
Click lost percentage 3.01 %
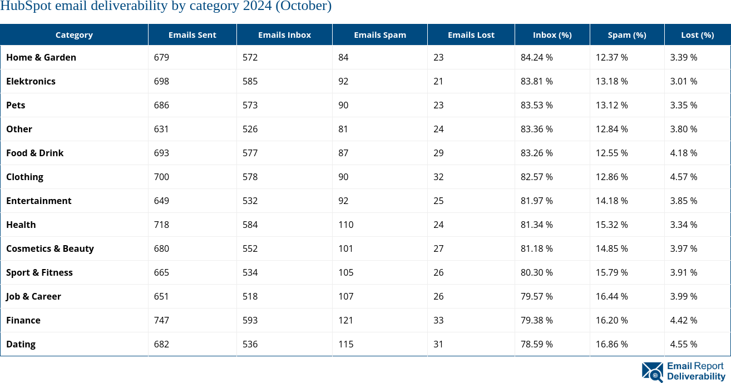684,81
